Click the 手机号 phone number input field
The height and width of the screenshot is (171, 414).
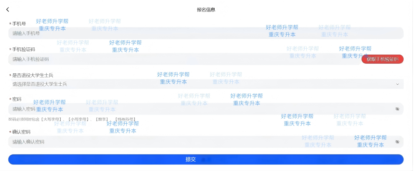(x=206, y=33)
